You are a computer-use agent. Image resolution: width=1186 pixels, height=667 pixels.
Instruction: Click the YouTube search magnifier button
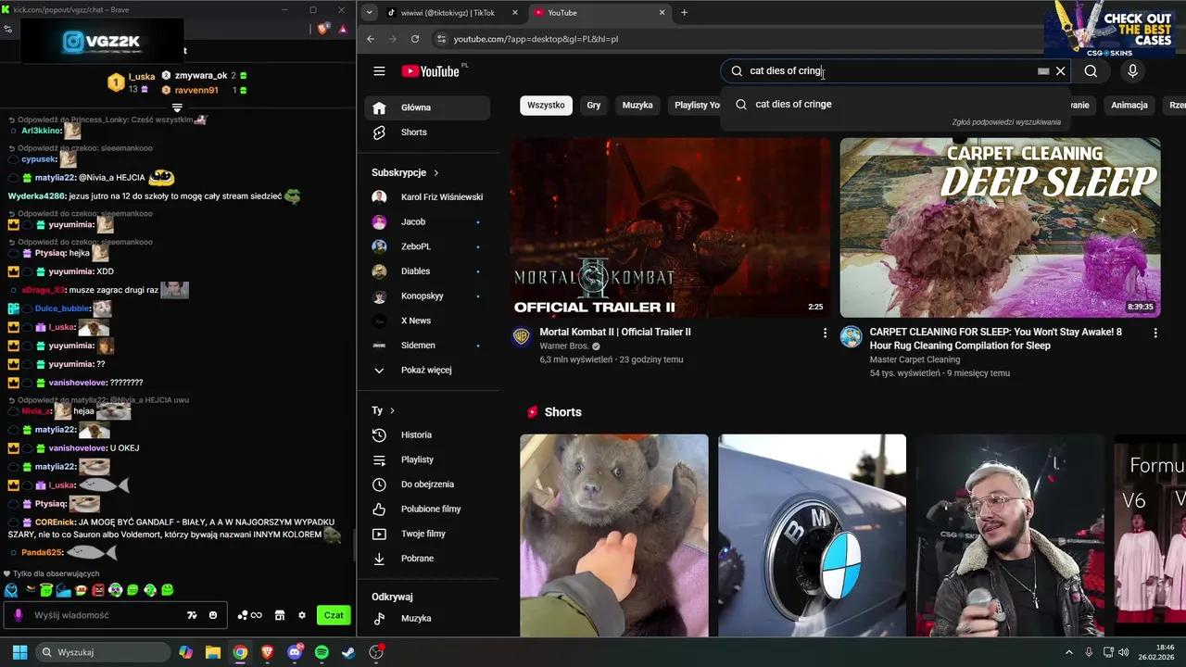(1091, 71)
